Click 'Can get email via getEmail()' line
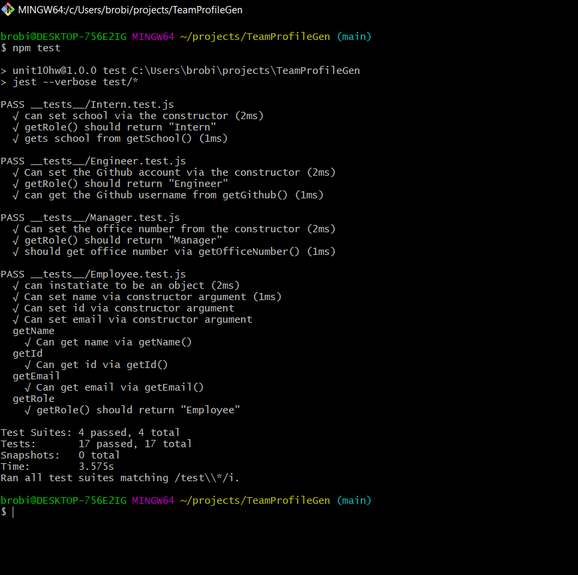Image resolution: width=578 pixels, height=575 pixels. [115, 387]
